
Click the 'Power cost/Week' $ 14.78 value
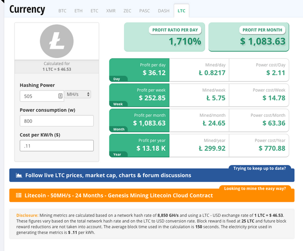[274, 98]
